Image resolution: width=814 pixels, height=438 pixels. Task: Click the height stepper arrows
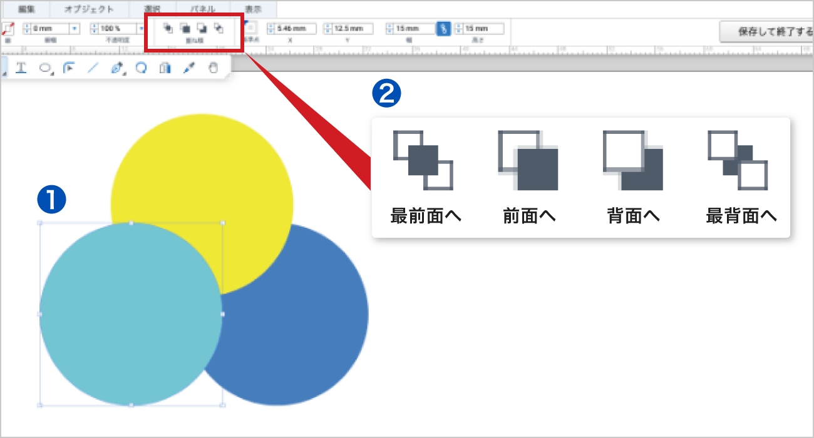pyautogui.click(x=458, y=29)
